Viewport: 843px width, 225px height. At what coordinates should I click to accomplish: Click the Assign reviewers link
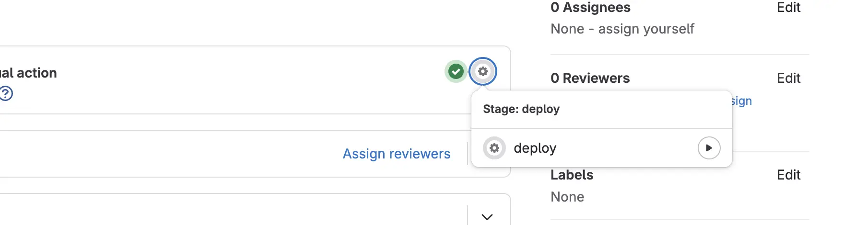[x=396, y=154]
